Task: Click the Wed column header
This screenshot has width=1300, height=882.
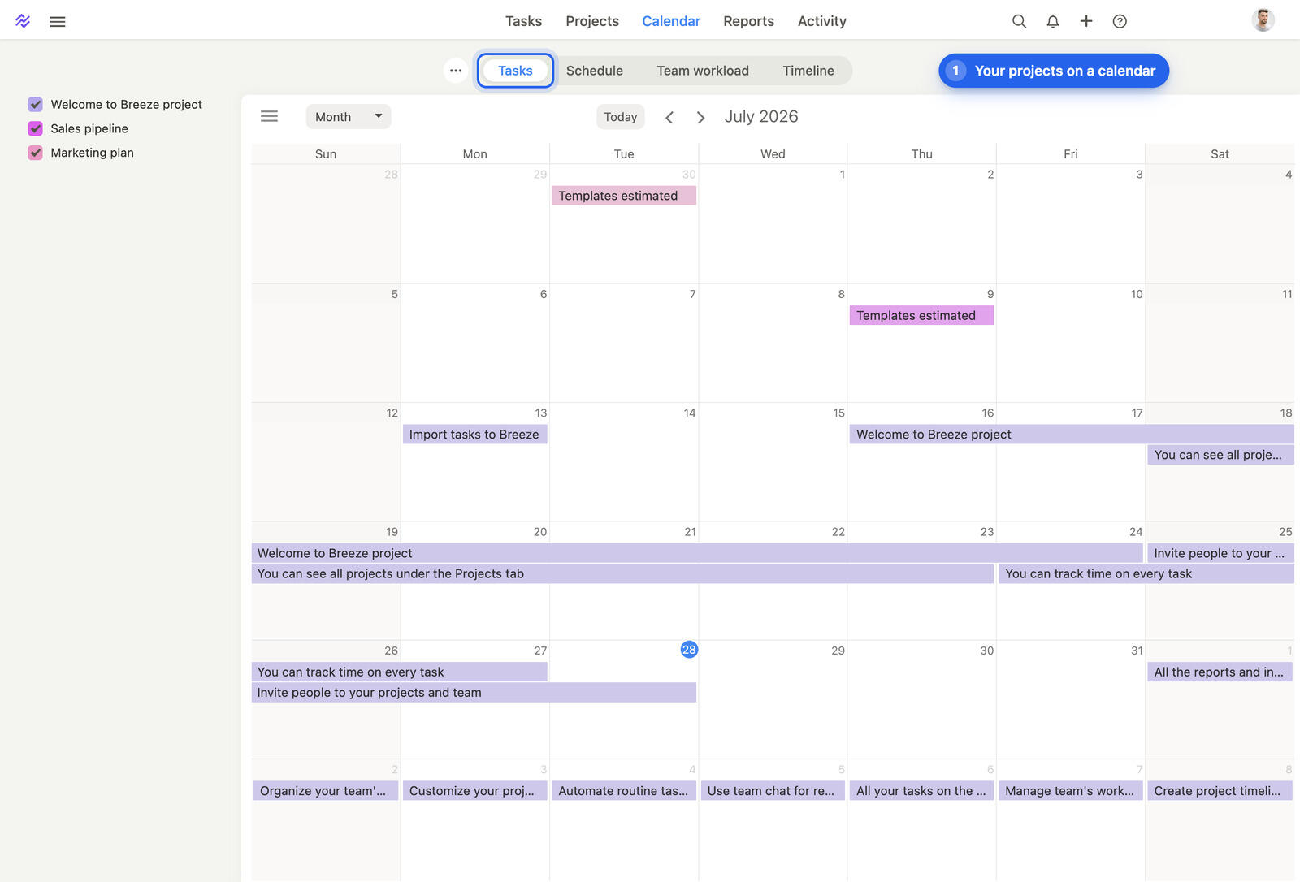Action: coord(773,153)
